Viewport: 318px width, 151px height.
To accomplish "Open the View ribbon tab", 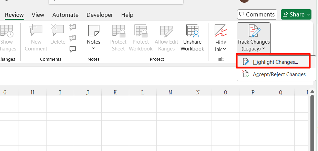I will click(x=38, y=15).
